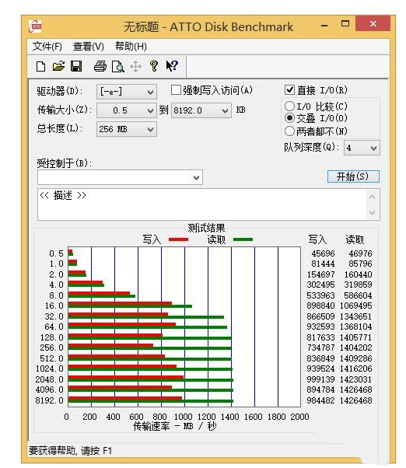Click the 传输速率 - MB / 秒 axis label

pos(175,426)
